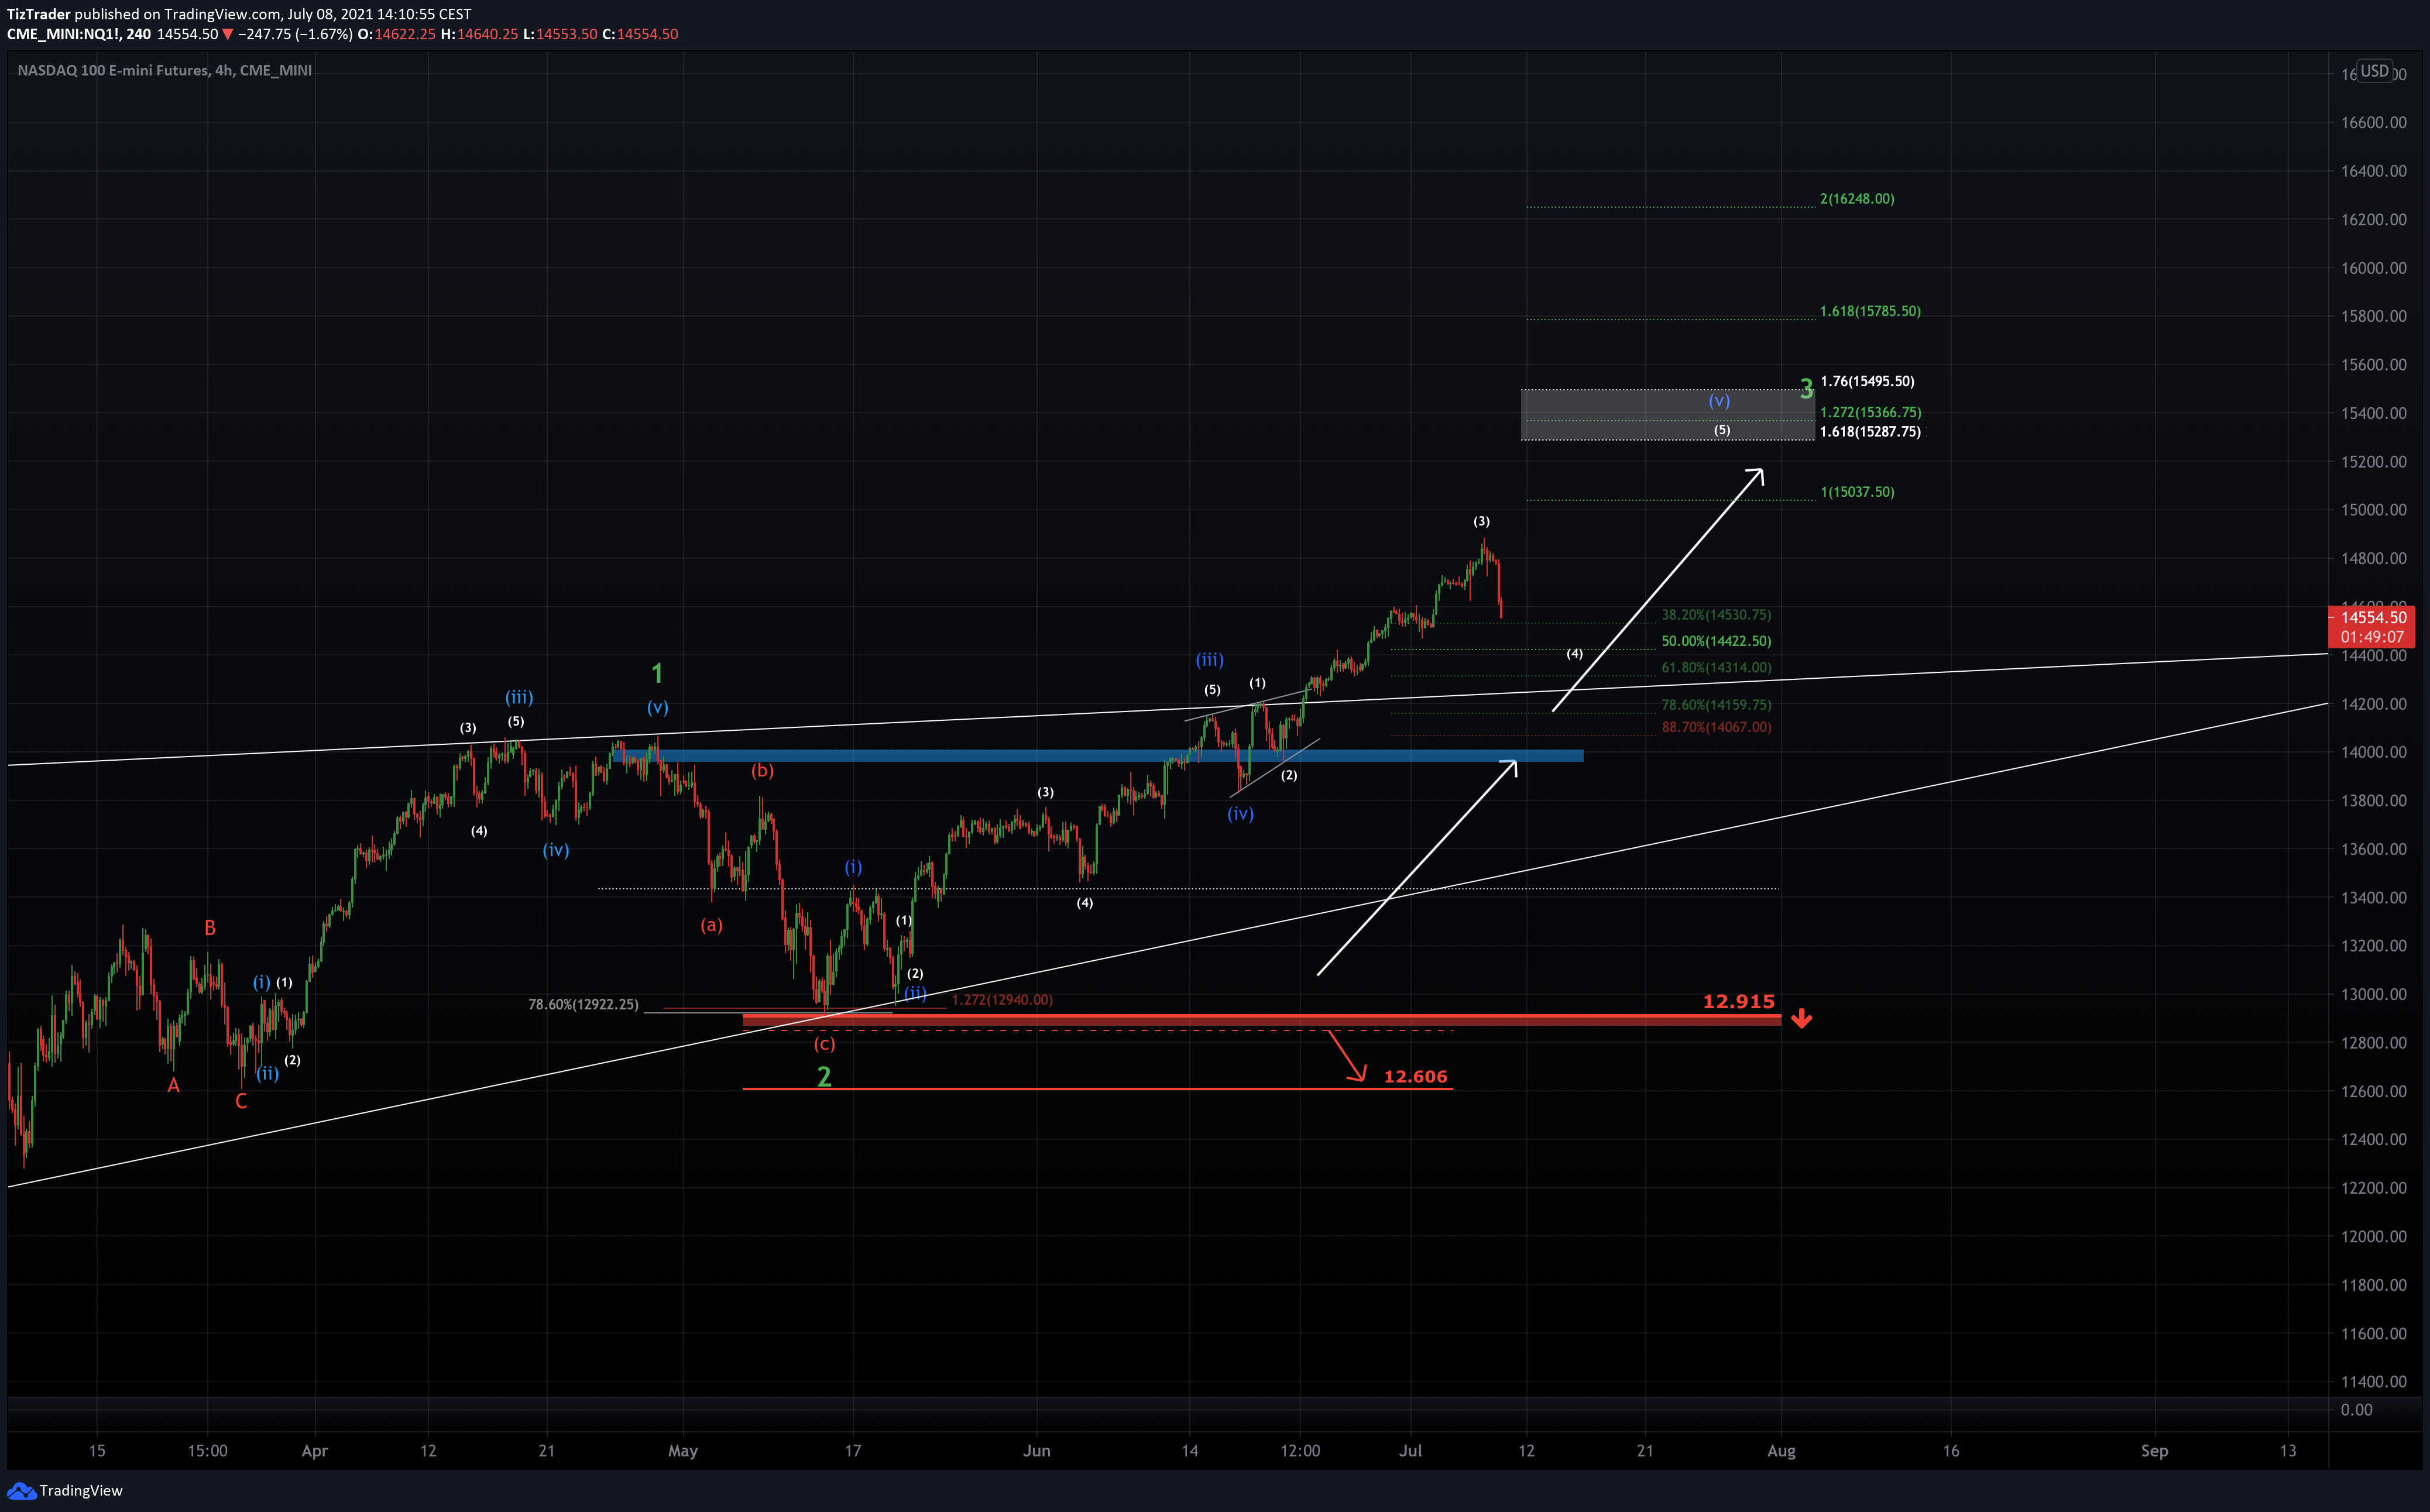
Task: Click 15000.00 on the price scale
Action: click(2373, 510)
